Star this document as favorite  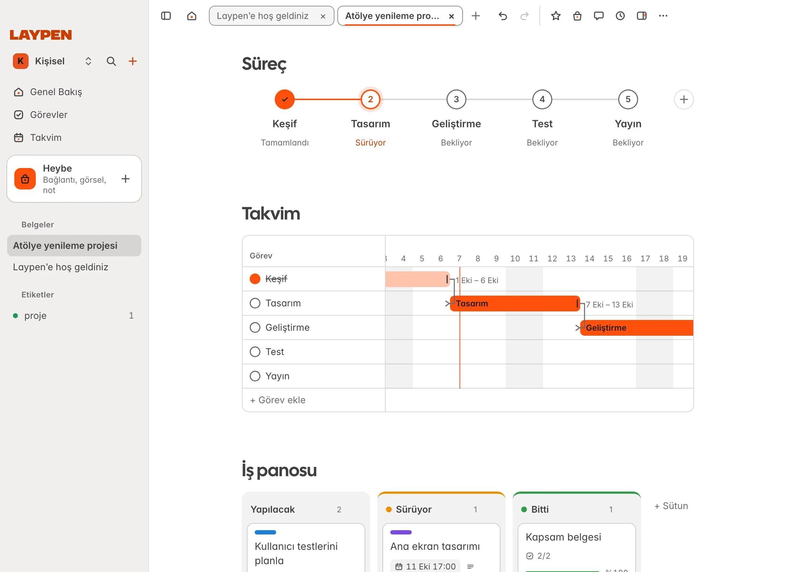[x=556, y=16]
